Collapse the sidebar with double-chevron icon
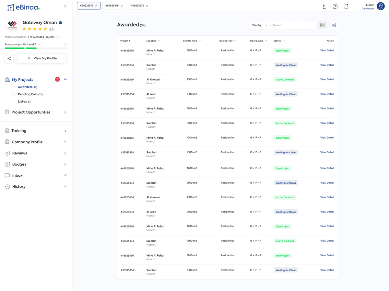Viewport: 389px width, 291px height. point(65,6)
